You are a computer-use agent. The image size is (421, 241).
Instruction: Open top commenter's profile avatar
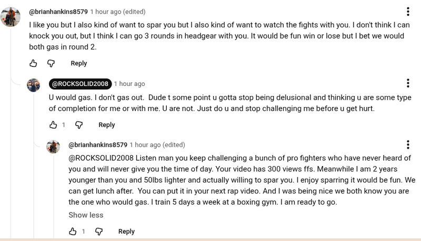pos(11,17)
